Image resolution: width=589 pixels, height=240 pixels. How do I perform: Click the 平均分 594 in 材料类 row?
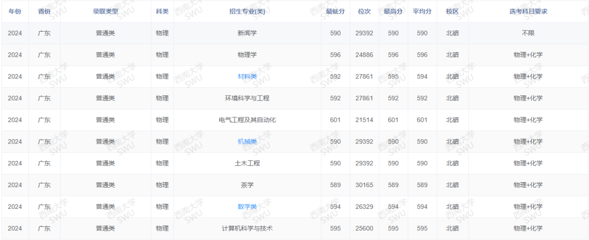tap(422, 76)
